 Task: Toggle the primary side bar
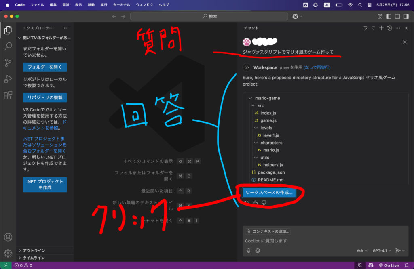coord(389,16)
